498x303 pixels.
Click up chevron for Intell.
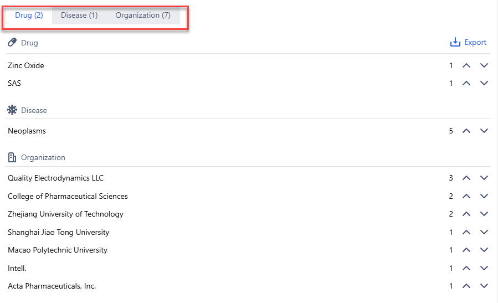466,268
